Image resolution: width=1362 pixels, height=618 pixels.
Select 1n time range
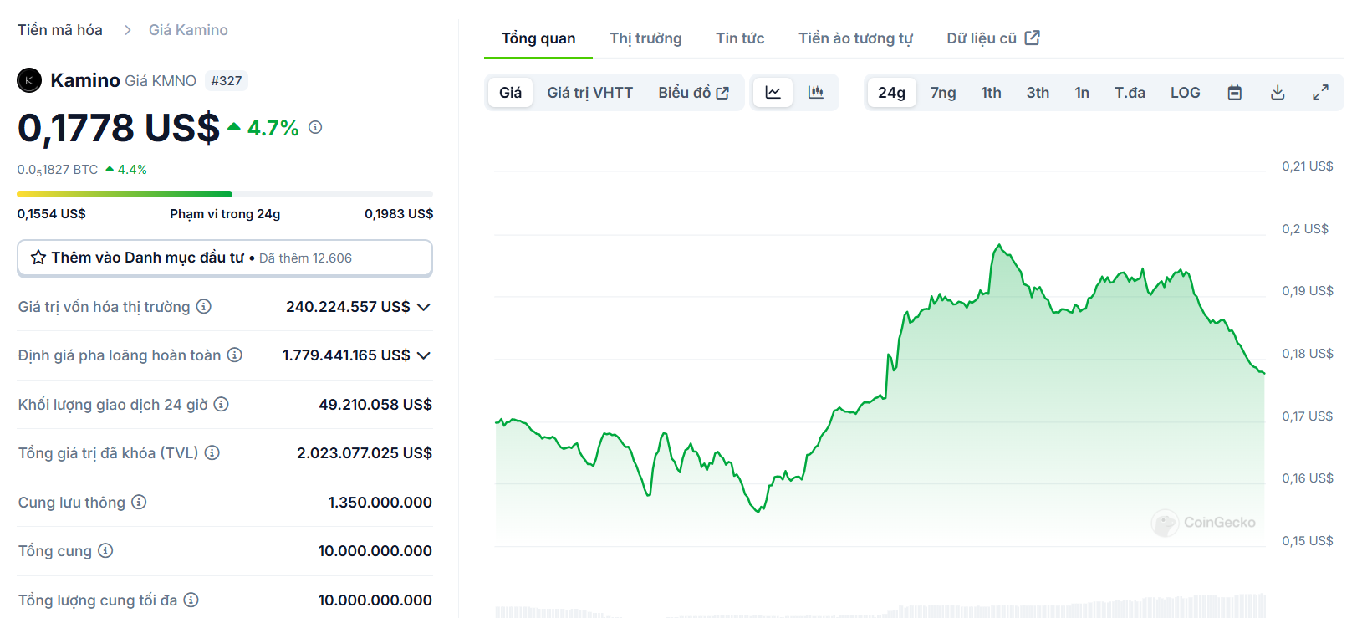[1082, 93]
